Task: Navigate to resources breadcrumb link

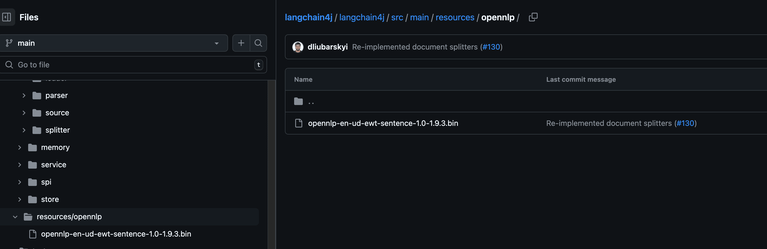Action: pos(455,17)
